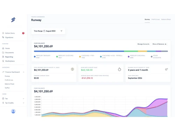
Task: Click the teal Checking Payroll legend dot
Action: click(x=101, y=57)
